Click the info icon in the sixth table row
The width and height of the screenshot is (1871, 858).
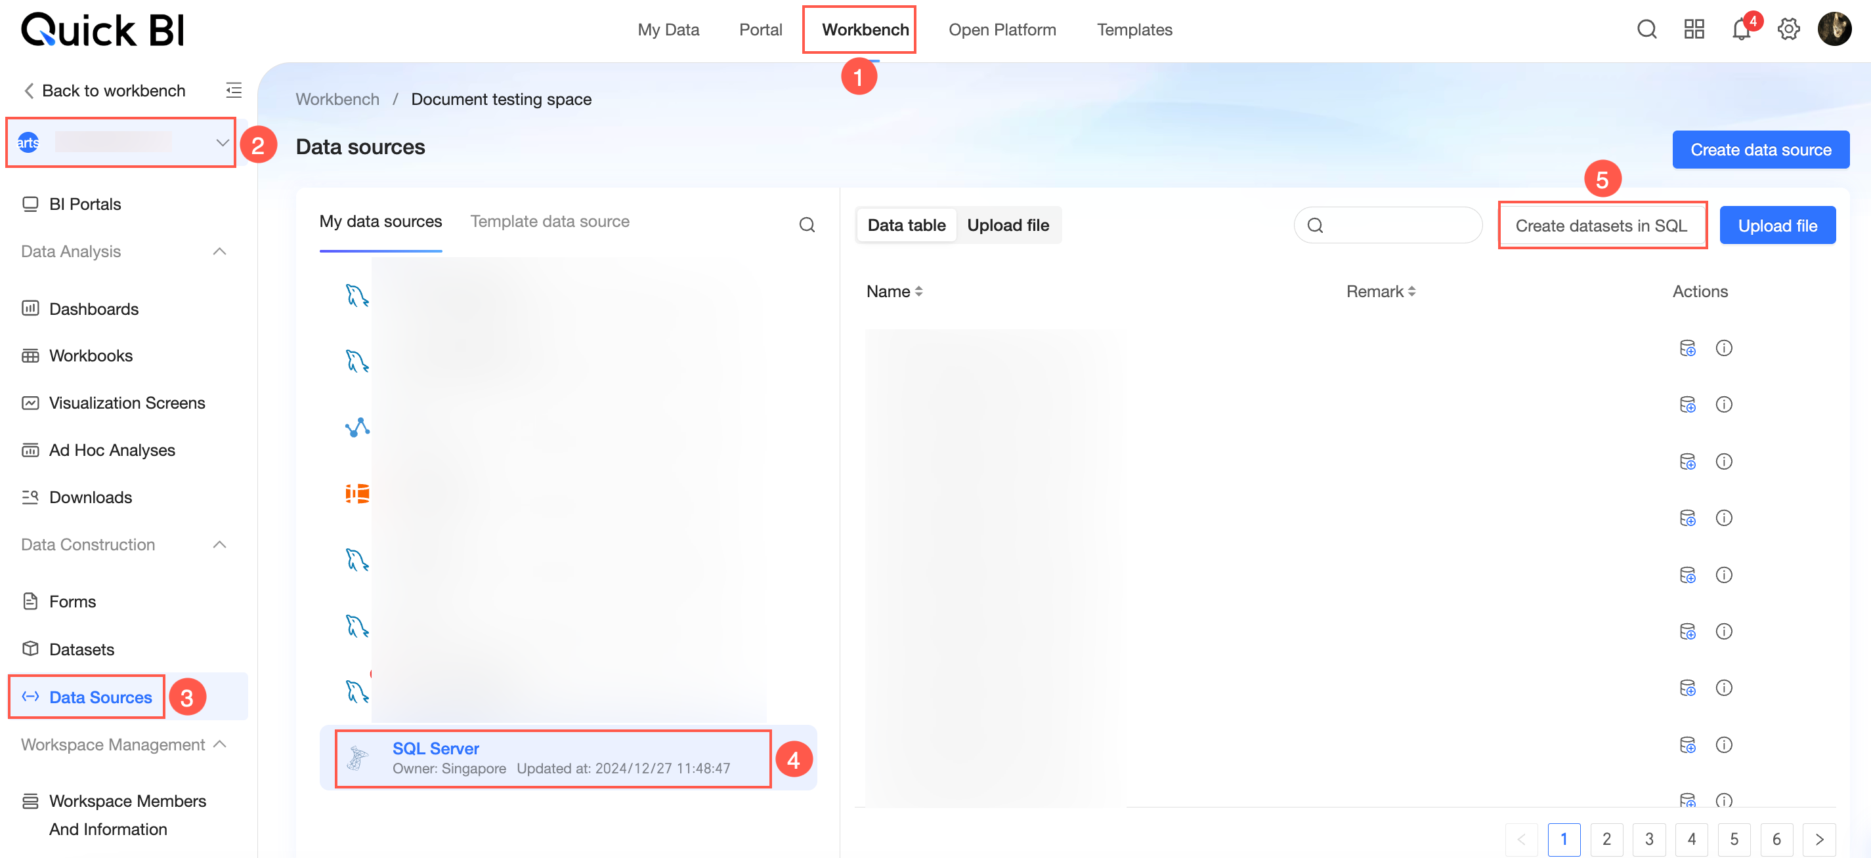pos(1723,632)
